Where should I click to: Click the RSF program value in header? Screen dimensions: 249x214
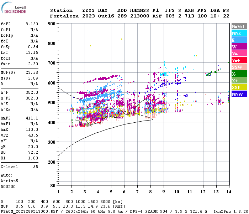tap(157, 16)
